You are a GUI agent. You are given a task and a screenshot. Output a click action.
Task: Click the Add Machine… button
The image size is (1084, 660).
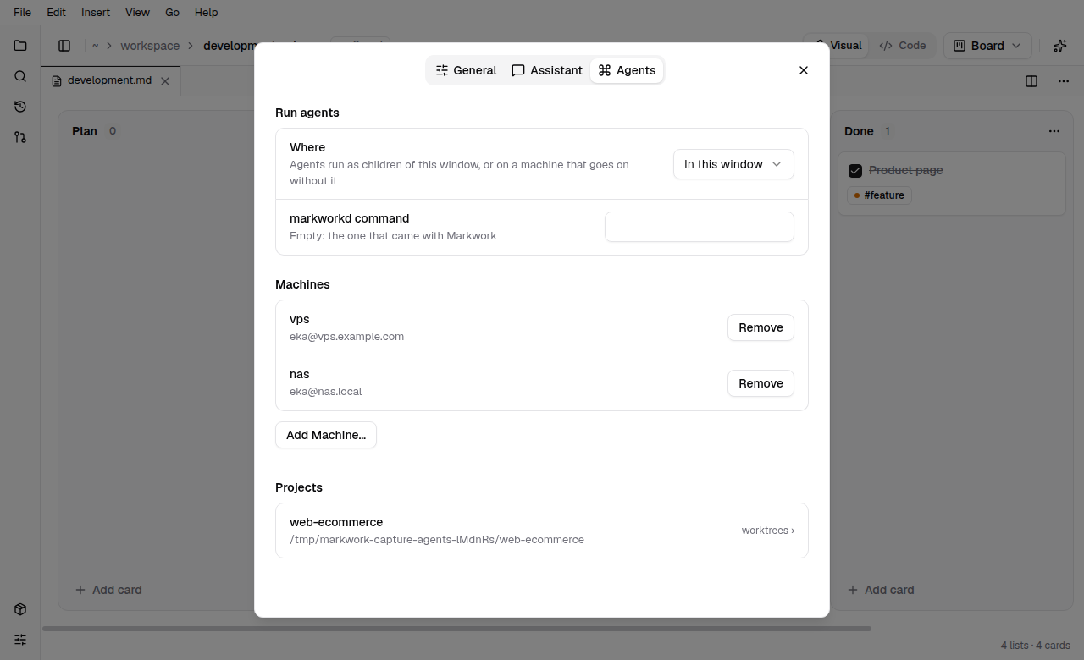click(x=326, y=435)
